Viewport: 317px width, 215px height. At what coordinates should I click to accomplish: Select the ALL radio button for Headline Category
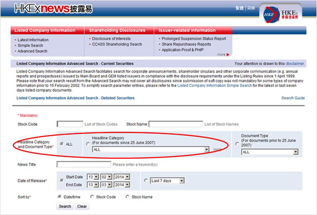(x=62, y=144)
